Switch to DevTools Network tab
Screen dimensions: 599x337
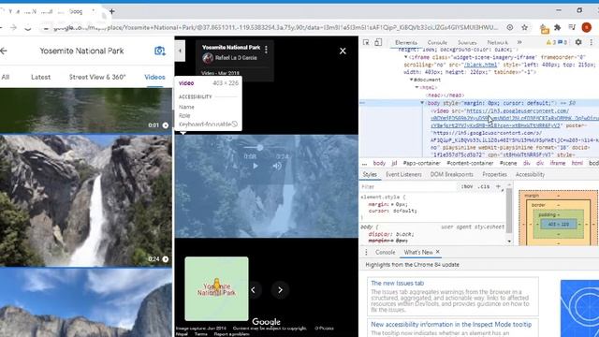tap(497, 42)
